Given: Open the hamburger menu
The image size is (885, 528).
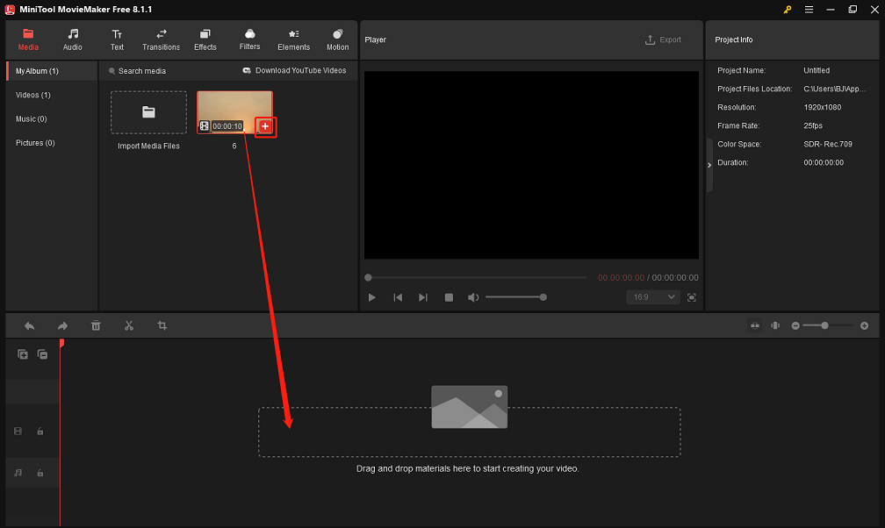Looking at the screenshot, I should (809, 10).
